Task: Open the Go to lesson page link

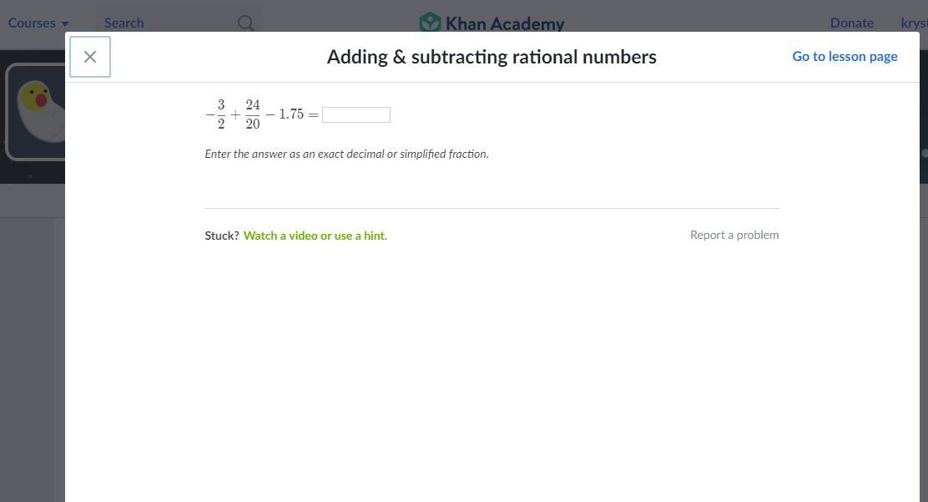Action: click(x=845, y=56)
